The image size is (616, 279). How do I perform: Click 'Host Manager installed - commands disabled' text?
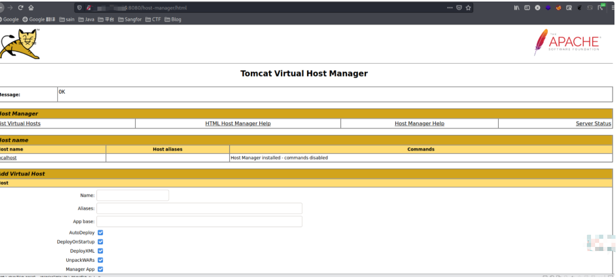[279, 158]
